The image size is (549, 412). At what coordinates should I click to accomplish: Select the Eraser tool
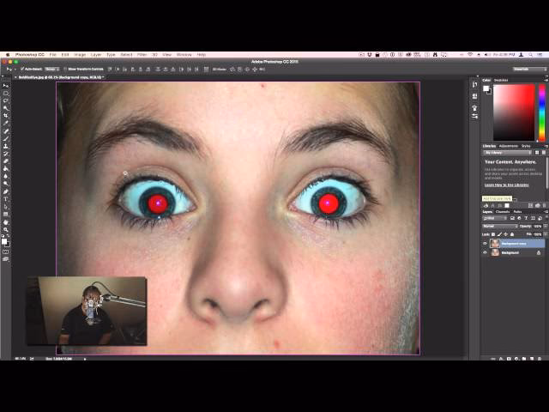(x=6, y=161)
